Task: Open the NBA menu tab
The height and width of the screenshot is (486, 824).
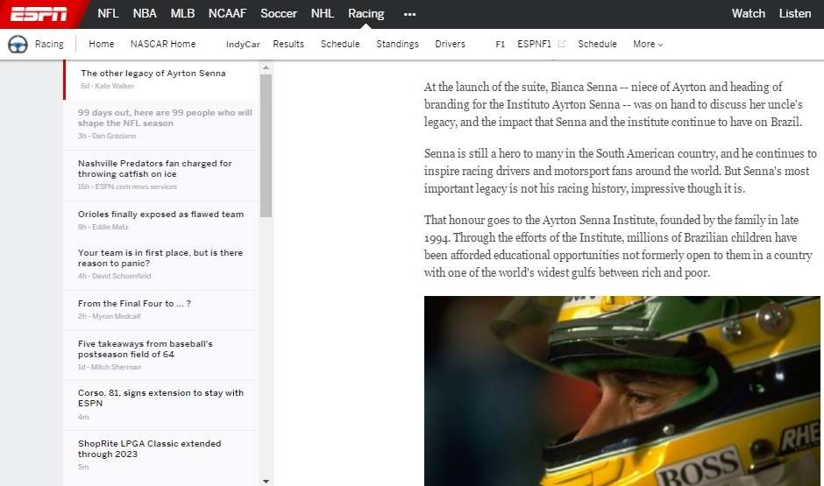Action: coord(145,13)
